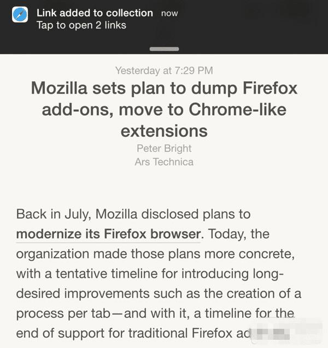
Task: Tap the Safari compass icon in notification
Action: tap(20, 18)
